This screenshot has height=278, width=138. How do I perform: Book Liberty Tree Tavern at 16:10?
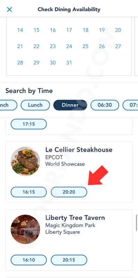(29, 260)
